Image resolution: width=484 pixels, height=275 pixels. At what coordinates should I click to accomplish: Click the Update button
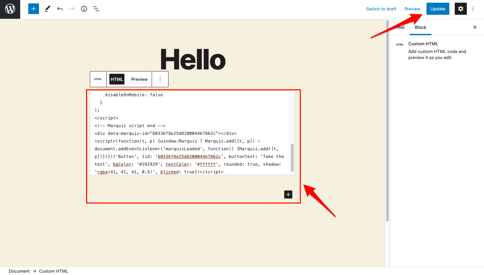tap(438, 9)
